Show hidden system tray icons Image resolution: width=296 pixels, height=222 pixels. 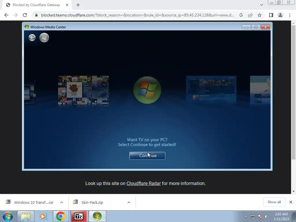246,217
